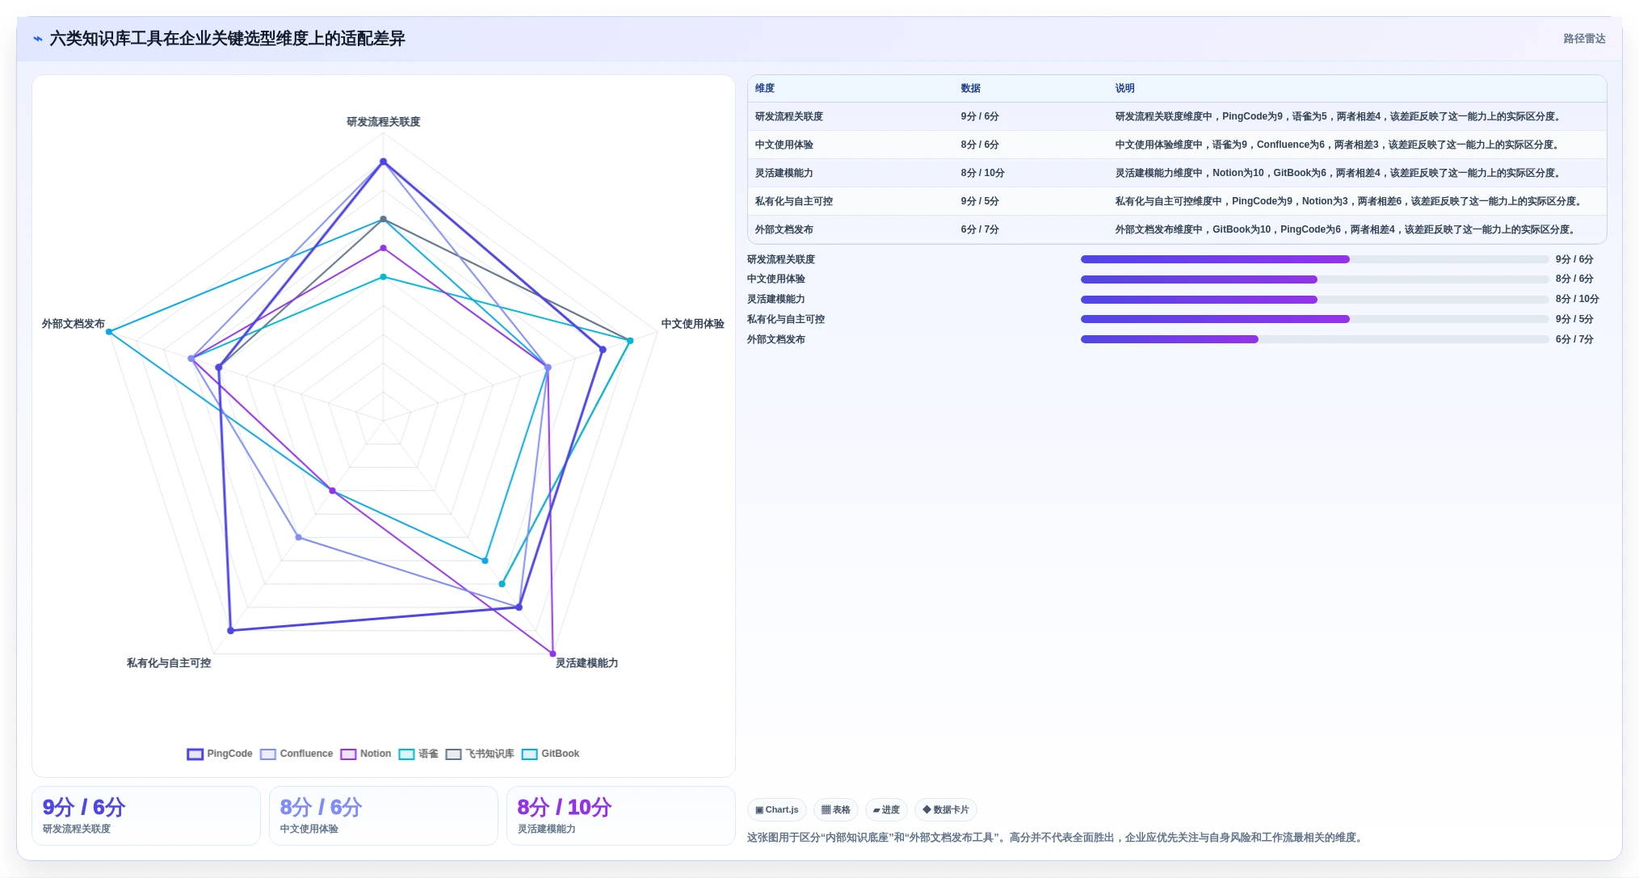Click GitBook data point on 外部文档发布 axis
Viewport: 1639px width, 878px height.
(109, 332)
